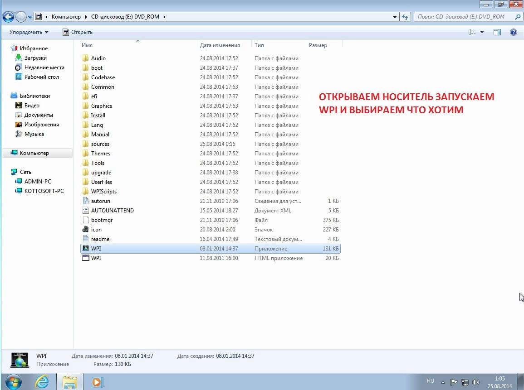The height and width of the screenshot is (390, 524).
Task: Select the WPIScripts folder icon
Action: coord(86,191)
